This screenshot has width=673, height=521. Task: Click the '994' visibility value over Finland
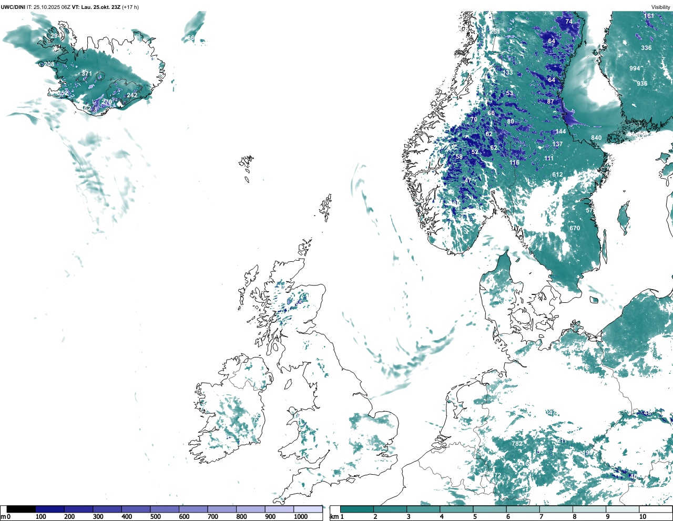coord(635,68)
